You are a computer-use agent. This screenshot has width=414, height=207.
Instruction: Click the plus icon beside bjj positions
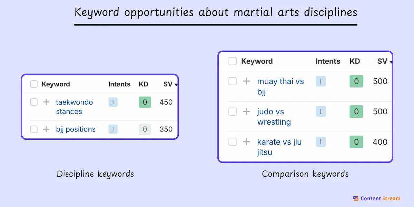tap(46, 129)
